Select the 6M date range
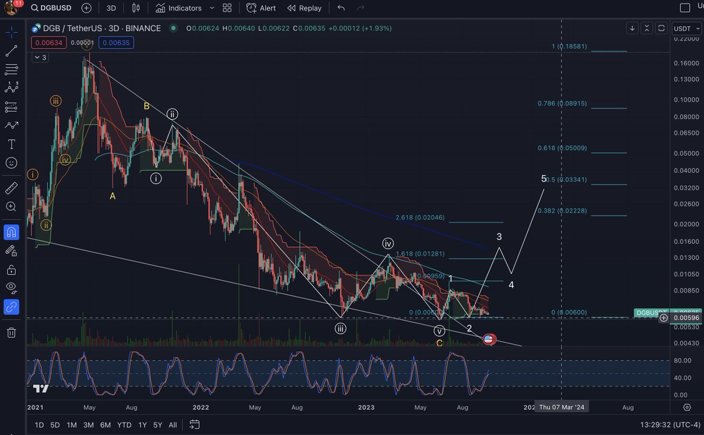The width and height of the screenshot is (704, 435). coord(106,424)
